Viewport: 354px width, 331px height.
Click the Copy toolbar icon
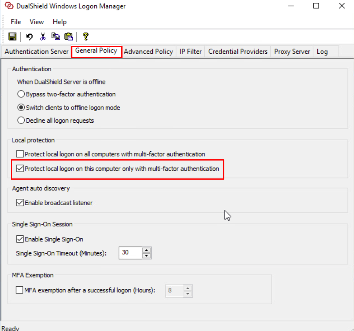click(56, 36)
